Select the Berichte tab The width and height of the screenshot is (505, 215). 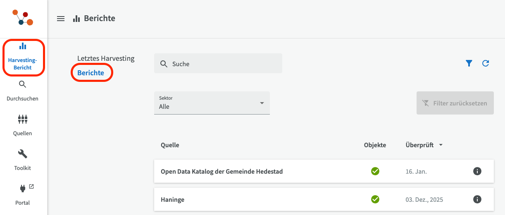click(x=91, y=73)
